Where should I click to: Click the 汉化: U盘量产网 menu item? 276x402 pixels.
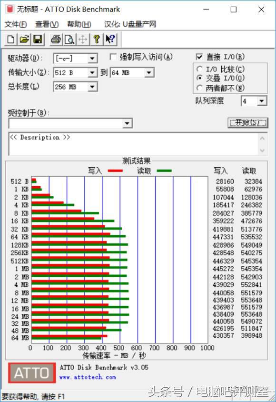pos(130,24)
